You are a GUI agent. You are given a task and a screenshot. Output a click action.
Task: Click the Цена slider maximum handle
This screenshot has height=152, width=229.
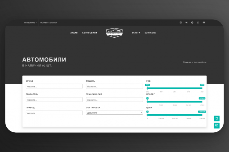tap(202, 115)
